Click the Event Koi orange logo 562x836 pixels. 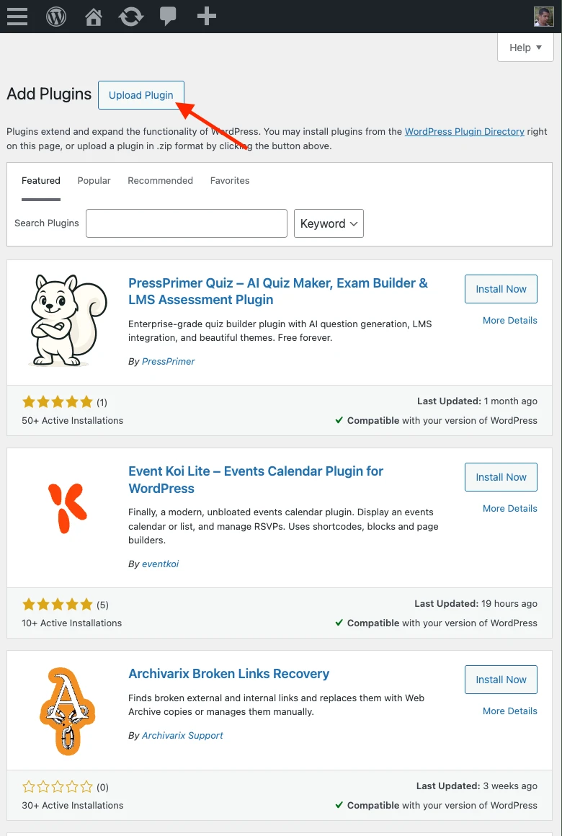click(67, 507)
